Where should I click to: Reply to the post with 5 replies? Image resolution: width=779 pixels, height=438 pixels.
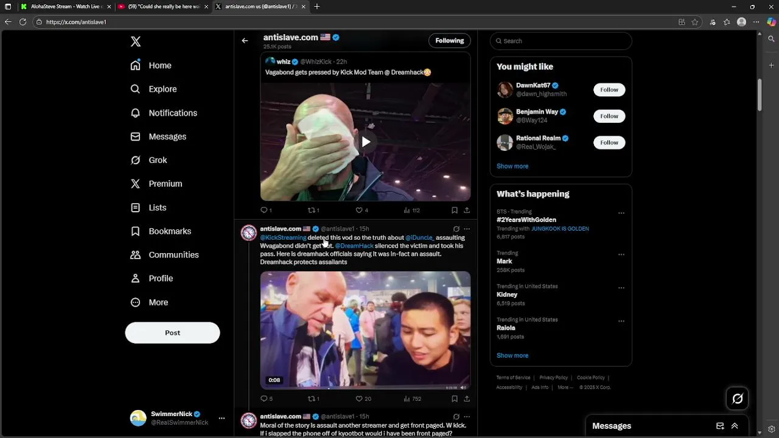point(267,399)
